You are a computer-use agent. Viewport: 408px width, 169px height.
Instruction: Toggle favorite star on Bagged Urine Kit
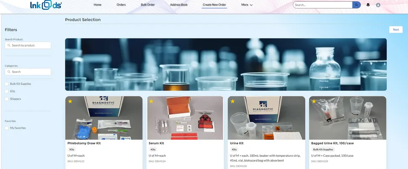(x=314, y=101)
